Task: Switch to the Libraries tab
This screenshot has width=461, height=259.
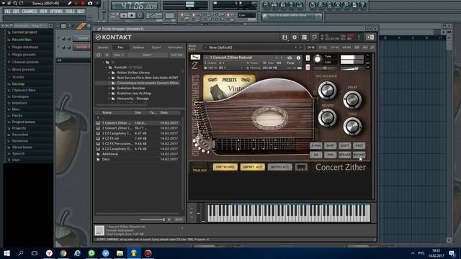Action: click(103, 47)
